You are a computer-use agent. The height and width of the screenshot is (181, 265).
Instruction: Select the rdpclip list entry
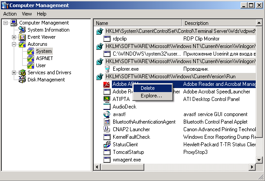[x=120, y=39]
